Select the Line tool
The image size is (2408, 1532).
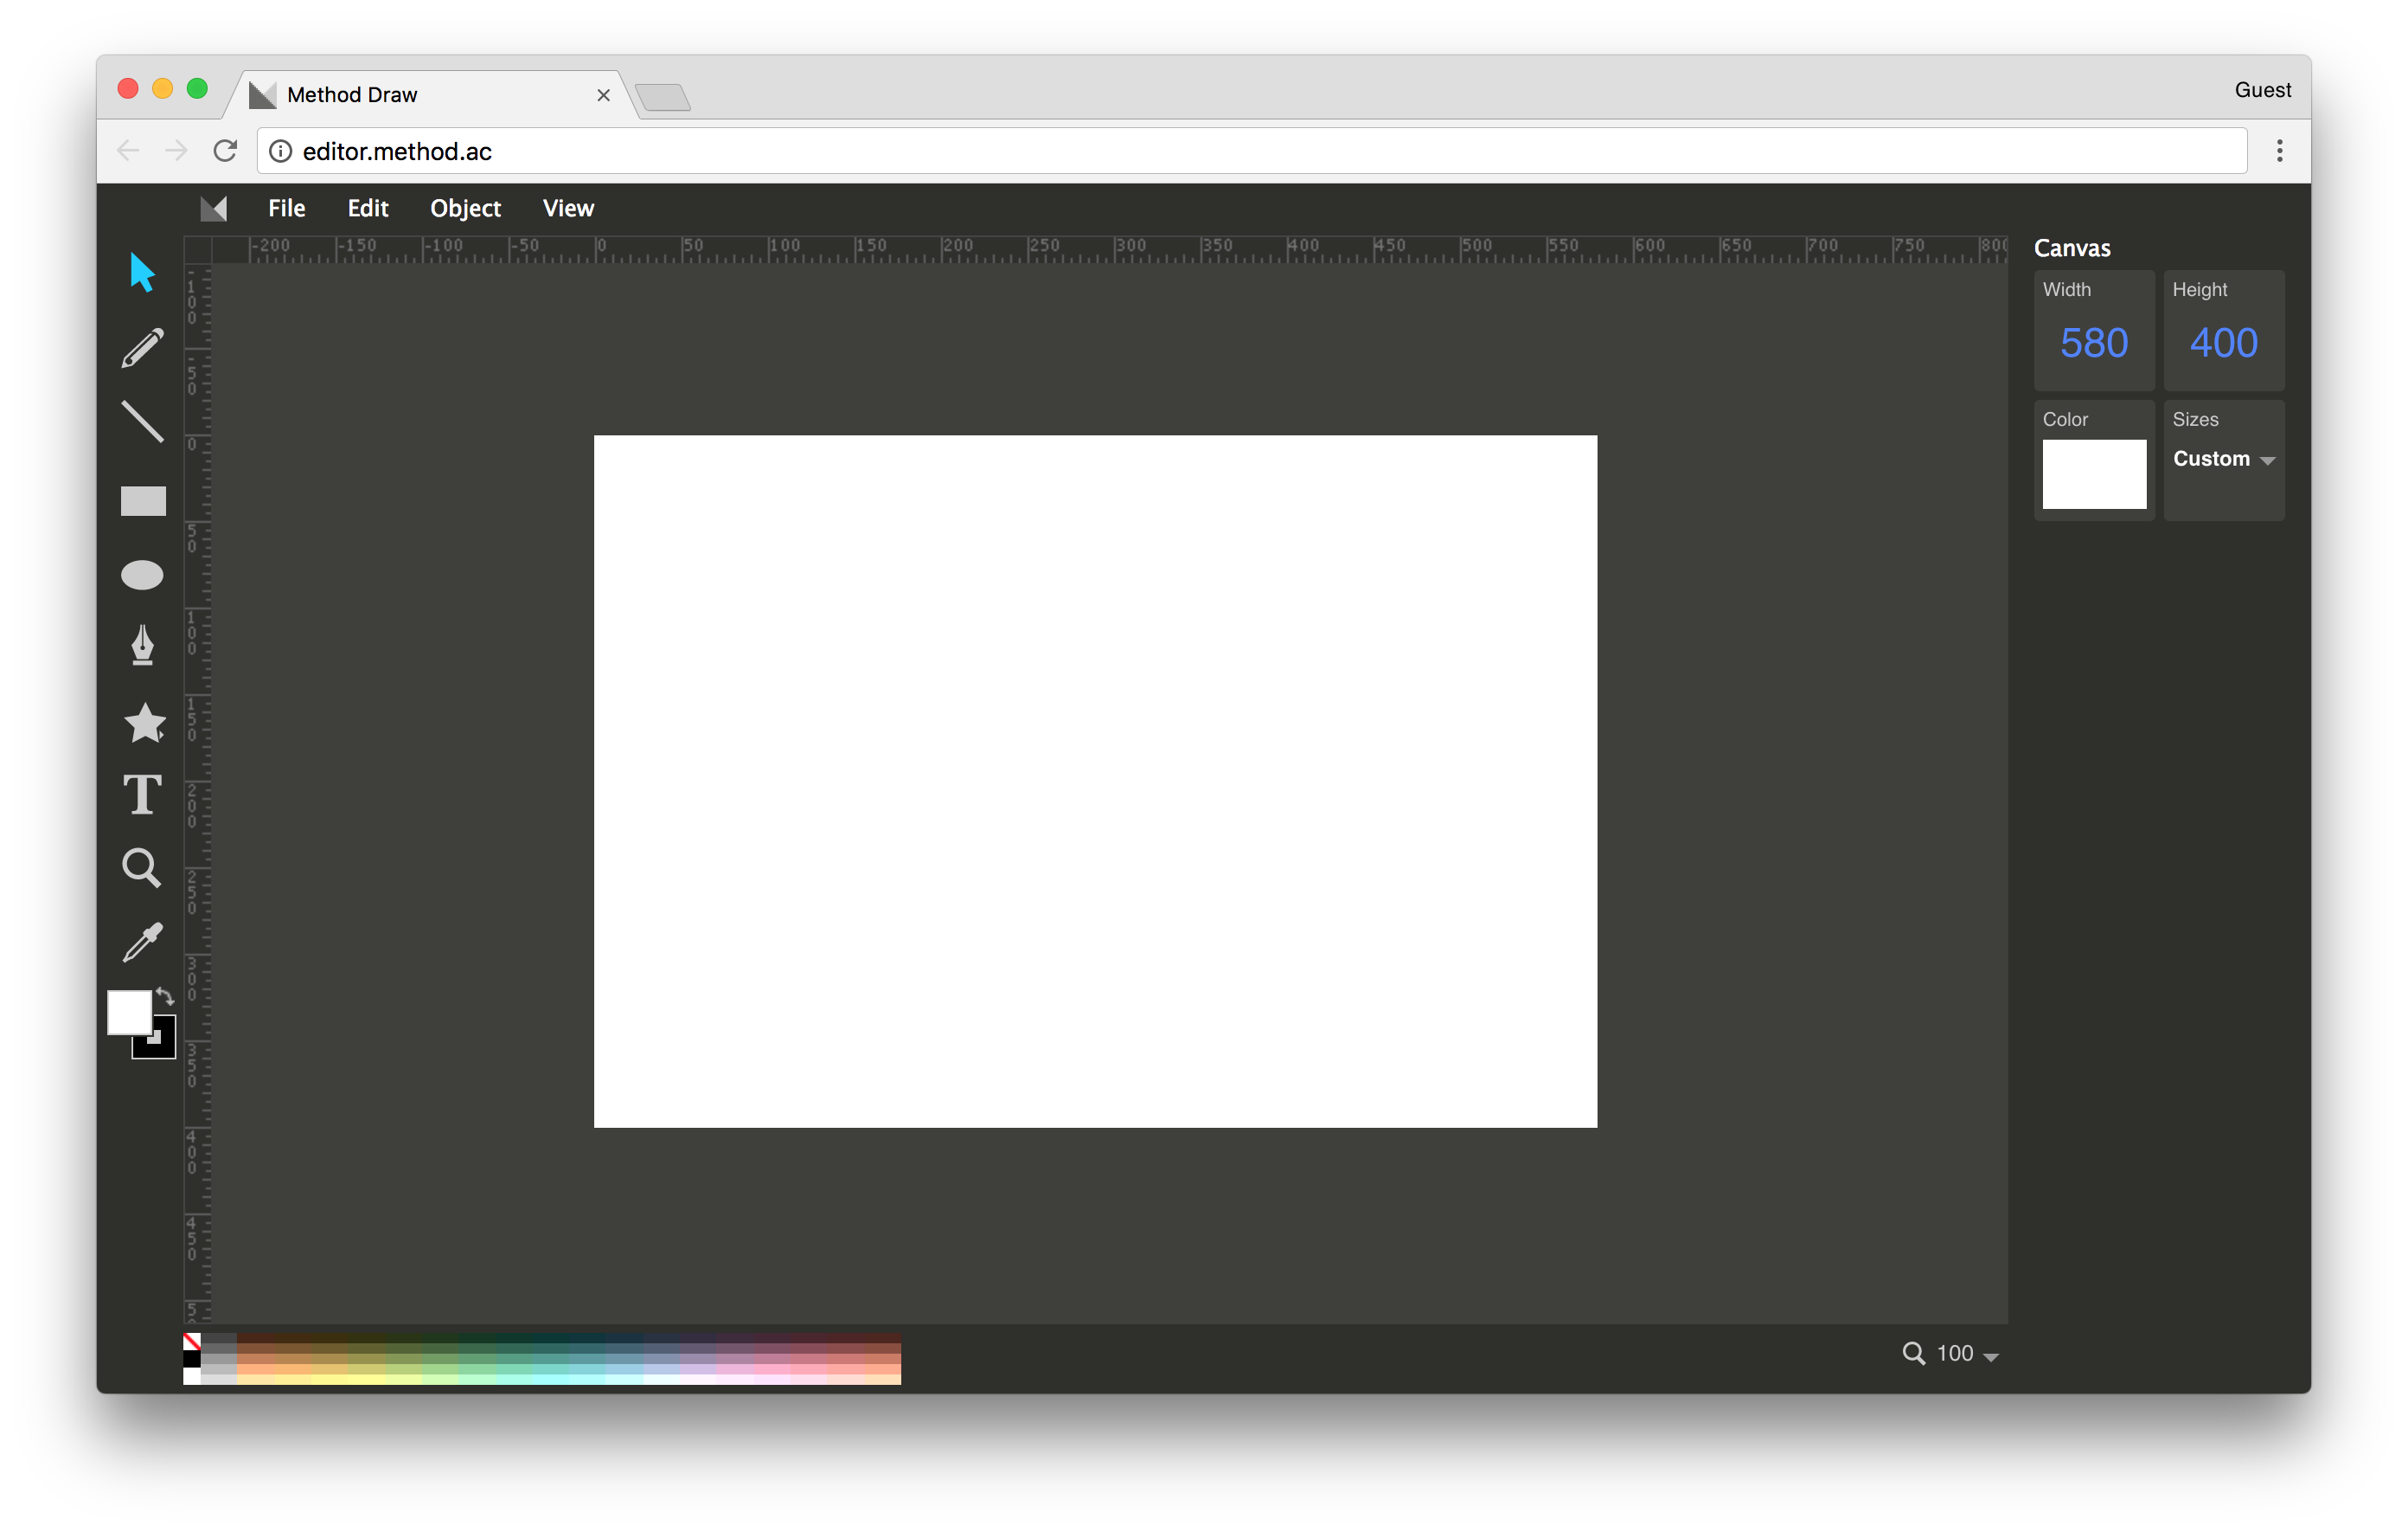[142, 422]
